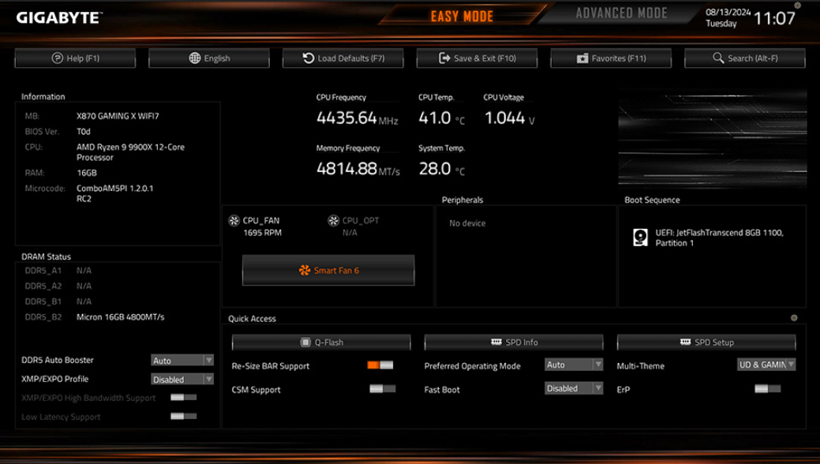
Task: Click the Help question mark icon
Action: (x=57, y=58)
